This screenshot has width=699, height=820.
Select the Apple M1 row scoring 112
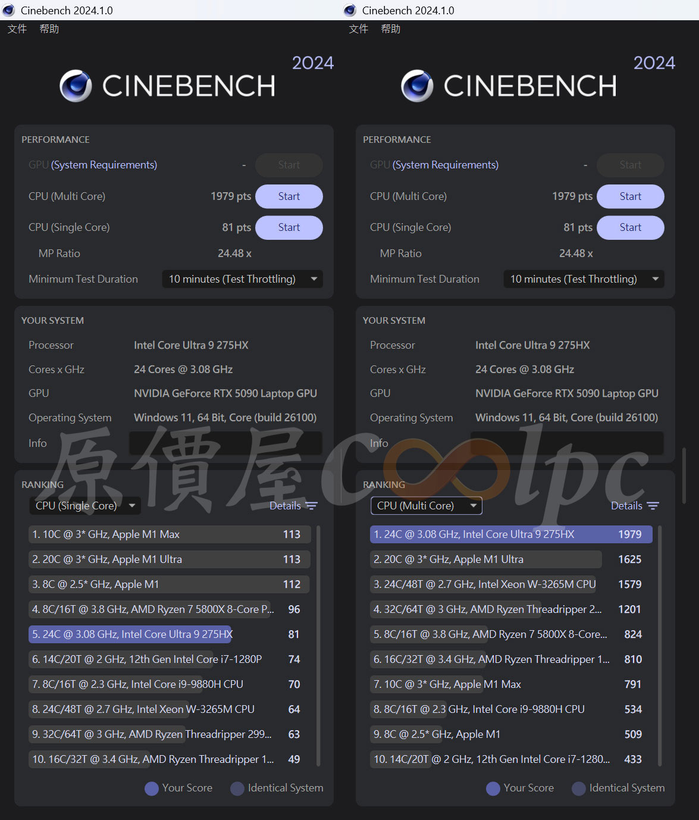pyautogui.click(x=170, y=584)
